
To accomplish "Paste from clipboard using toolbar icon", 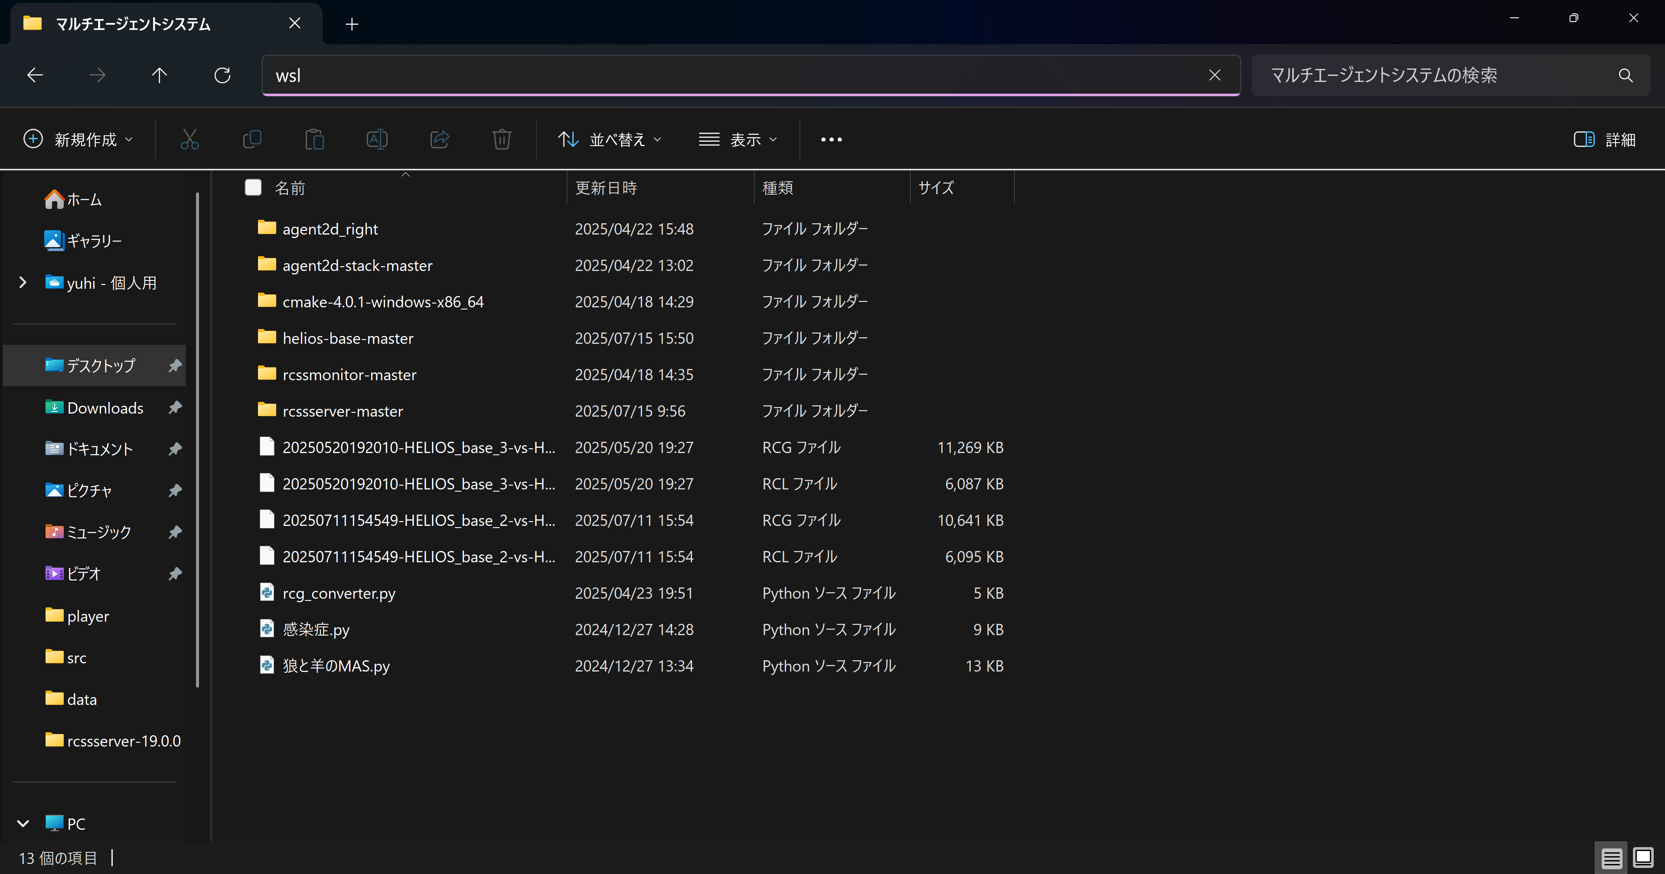I will (315, 139).
